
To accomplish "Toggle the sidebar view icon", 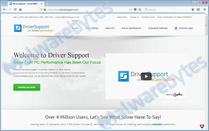I will [198, 9].
